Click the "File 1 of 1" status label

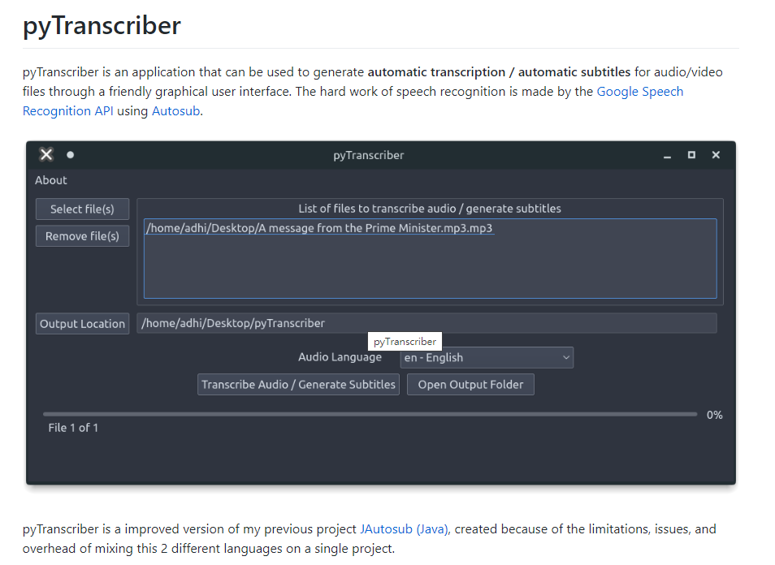[x=73, y=428]
